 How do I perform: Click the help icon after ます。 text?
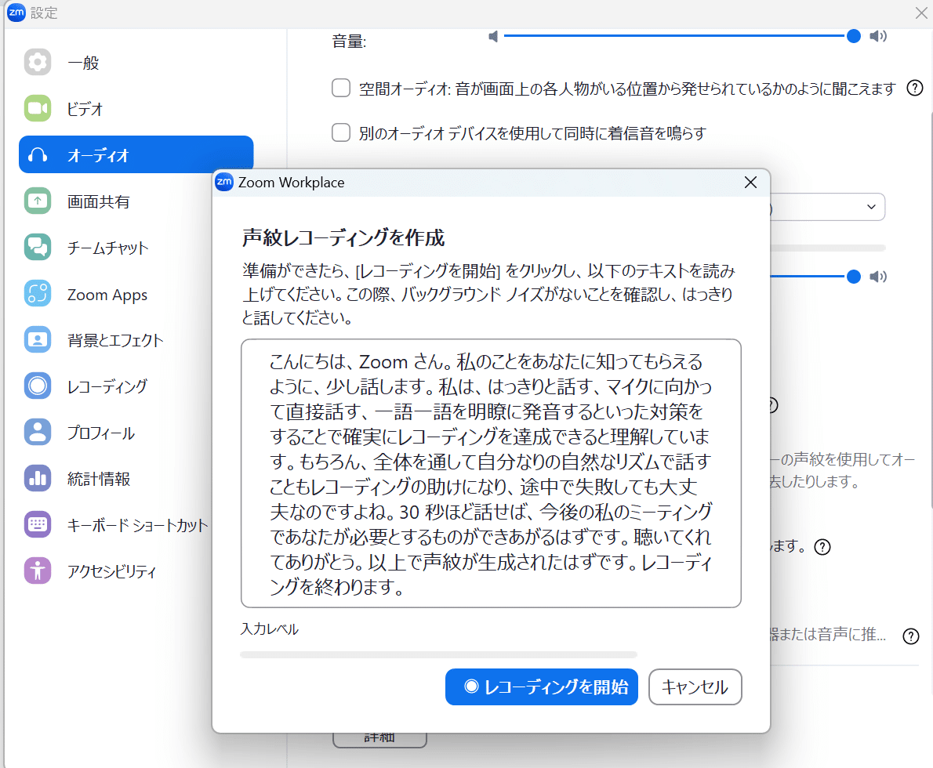tap(822, 547)
